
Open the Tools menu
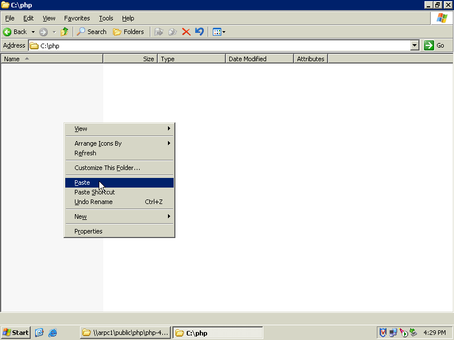pos(106,18)
